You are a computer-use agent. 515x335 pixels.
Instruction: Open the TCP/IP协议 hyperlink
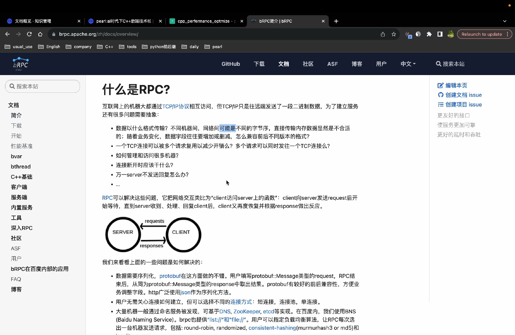pos(176,106)
